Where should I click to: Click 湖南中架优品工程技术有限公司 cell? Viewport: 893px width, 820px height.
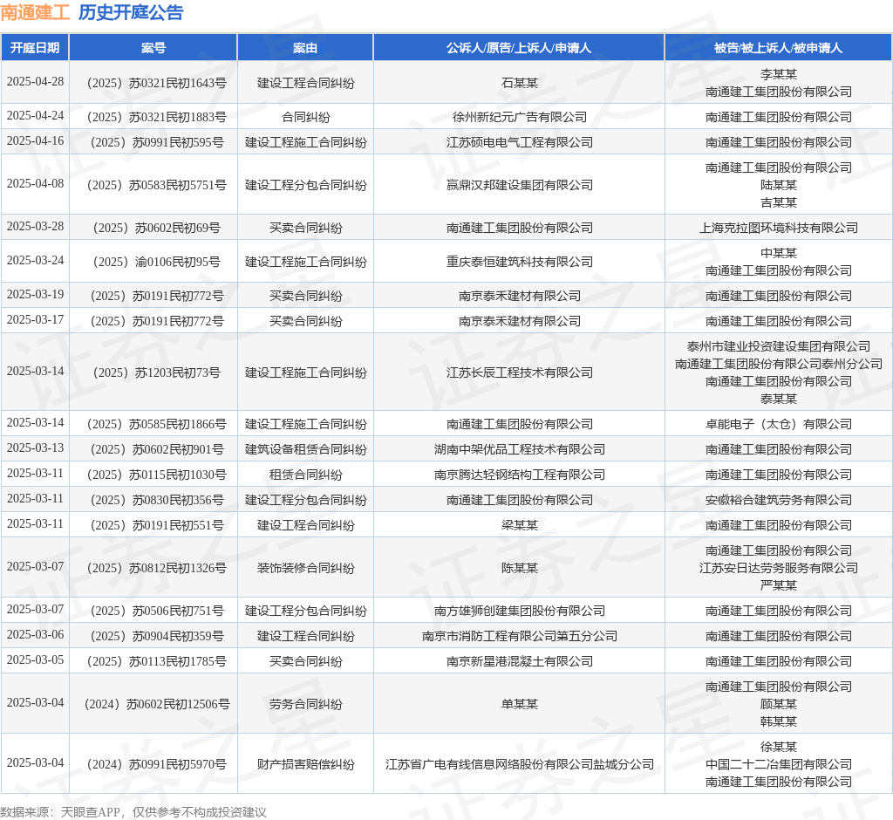click(520, 449)
